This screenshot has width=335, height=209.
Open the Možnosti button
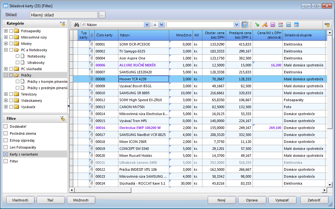coord(81,200)
